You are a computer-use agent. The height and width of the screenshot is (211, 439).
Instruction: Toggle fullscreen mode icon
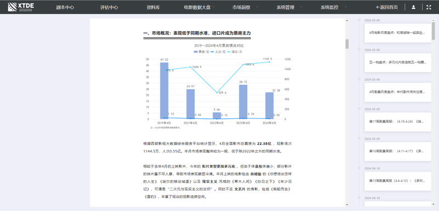click(x=429, y=7)
